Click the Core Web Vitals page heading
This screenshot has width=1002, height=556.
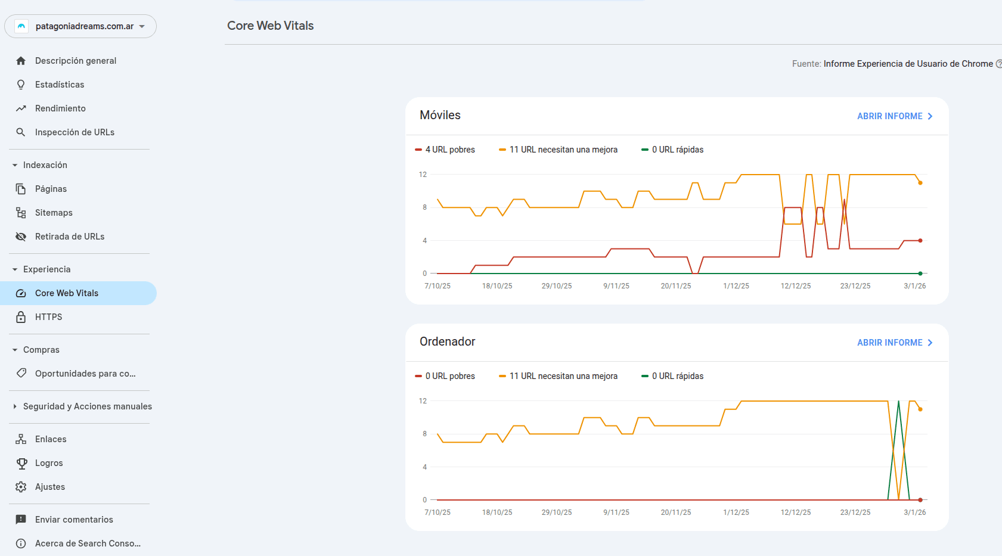point(270,26)
